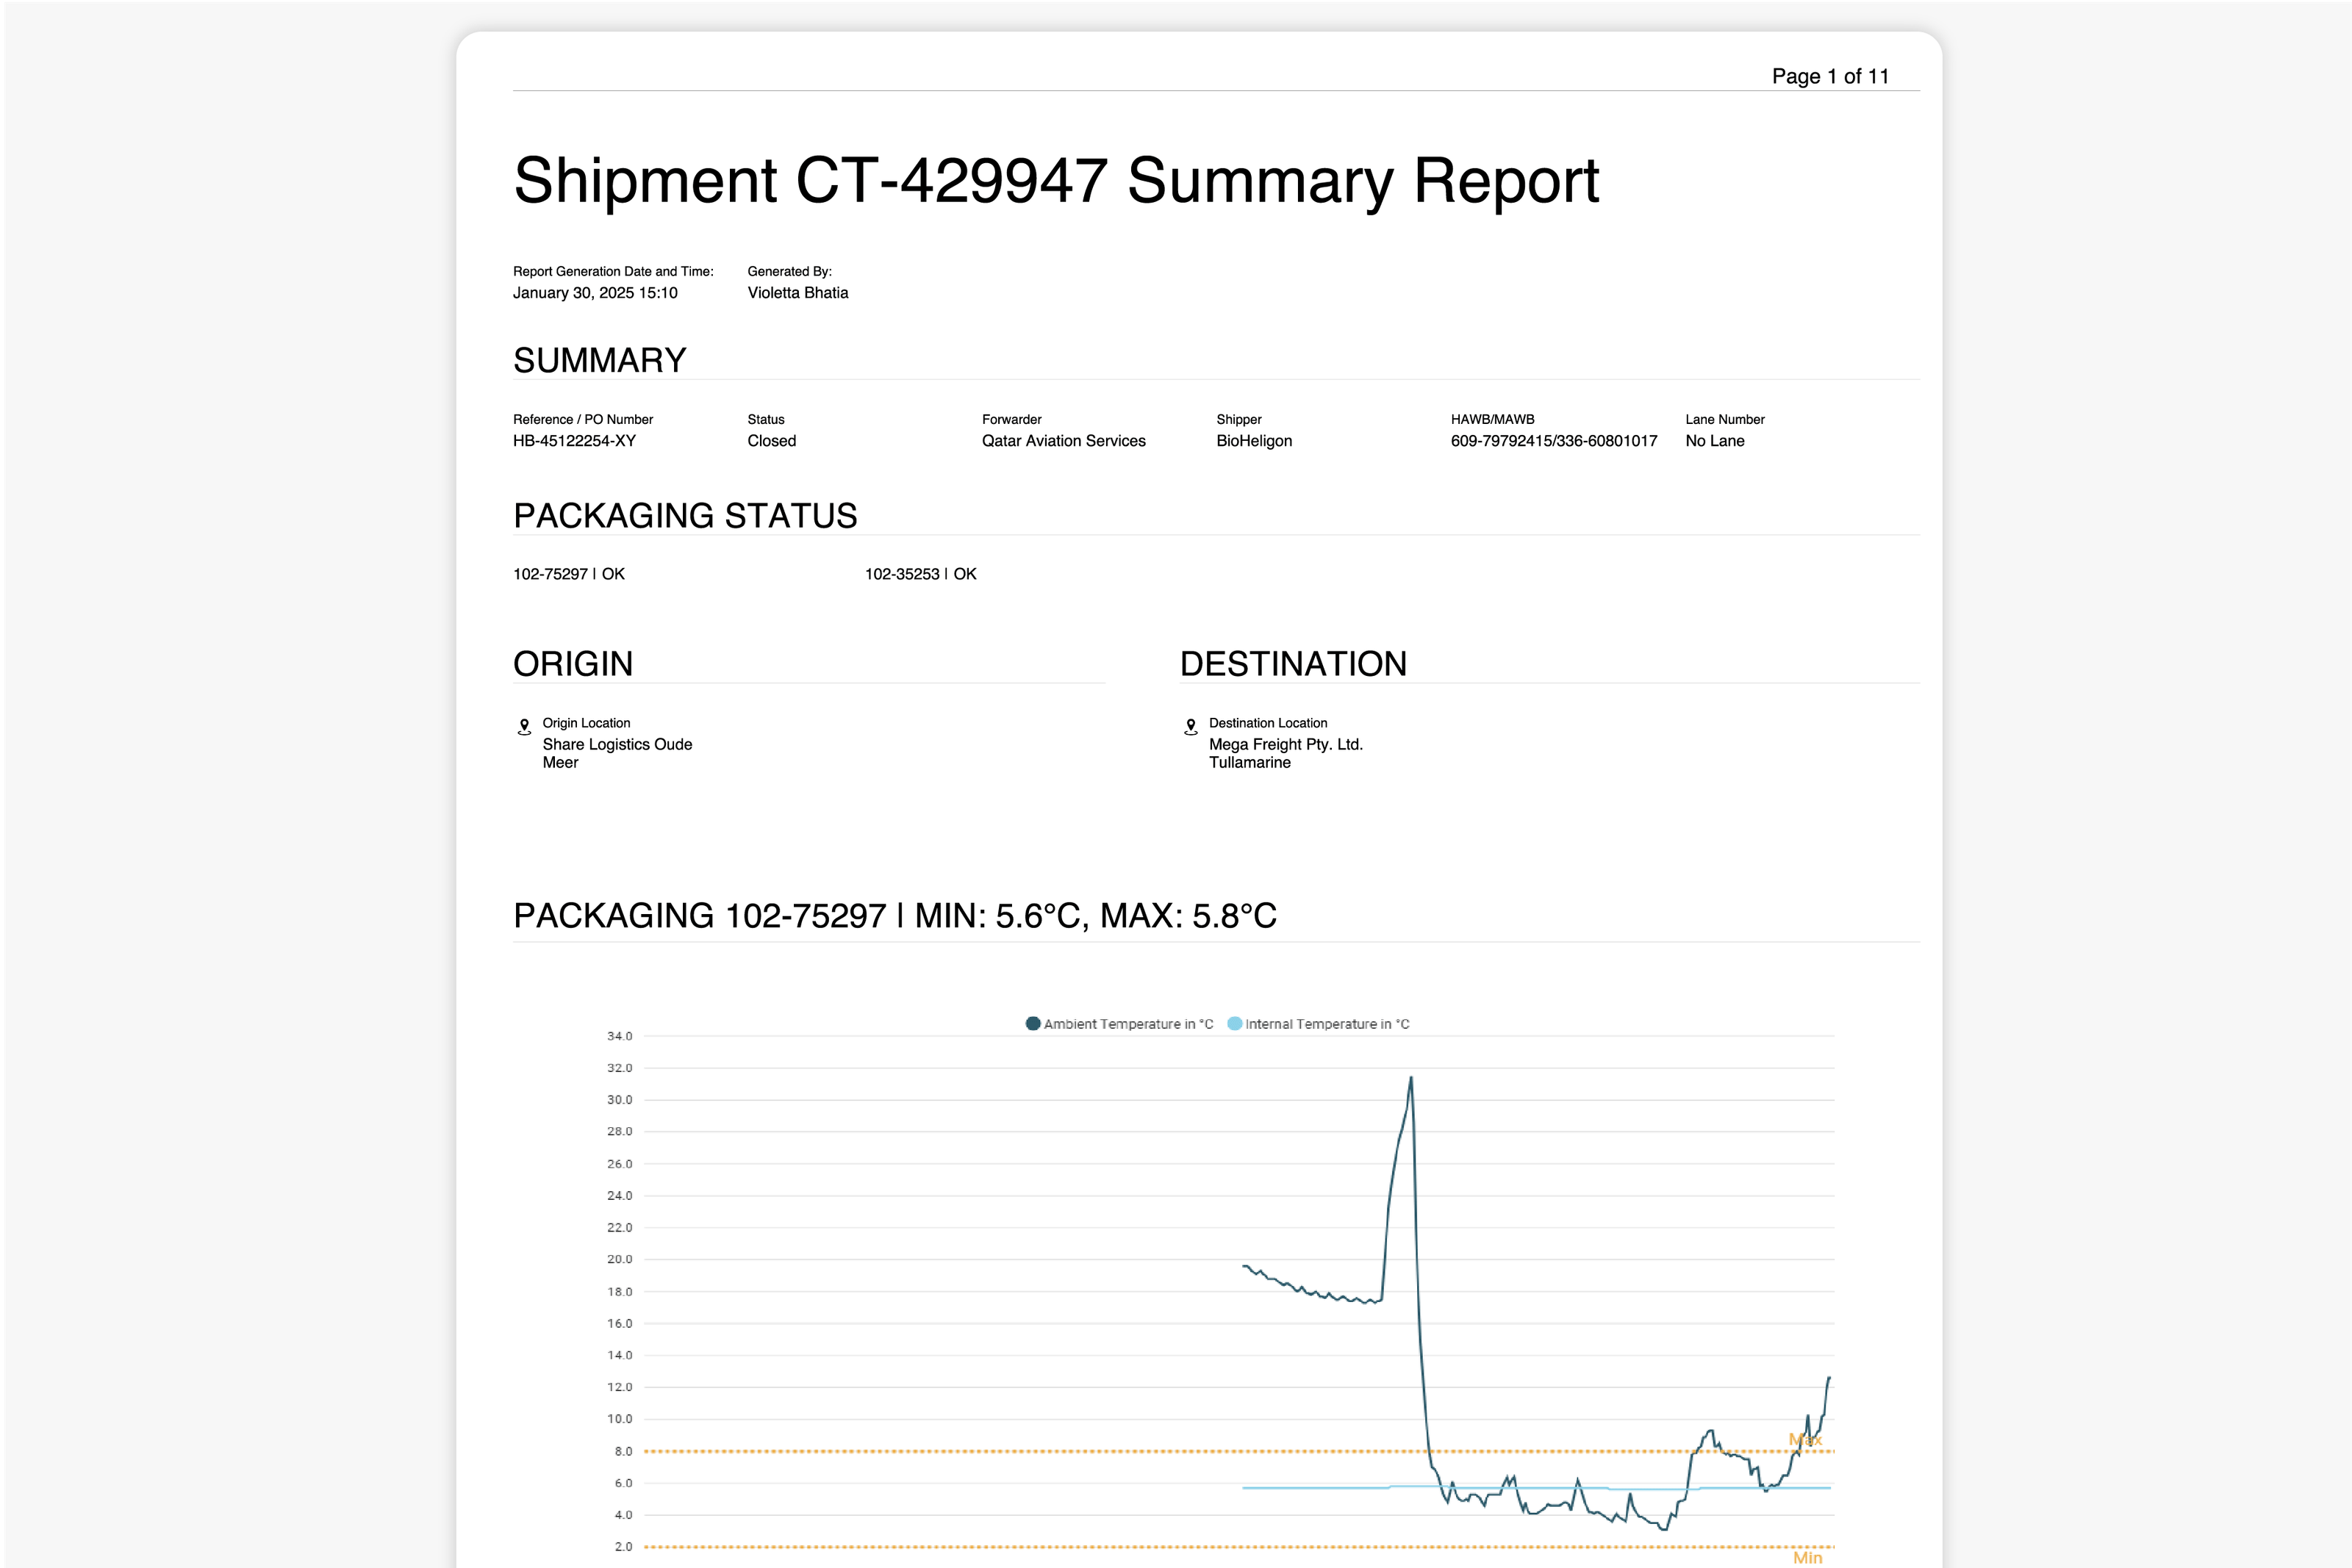The height and width of the screenshot is (1568, 2352).
Task: Click forwarder Qatar Aviation Services
Action: (1063, 441)
